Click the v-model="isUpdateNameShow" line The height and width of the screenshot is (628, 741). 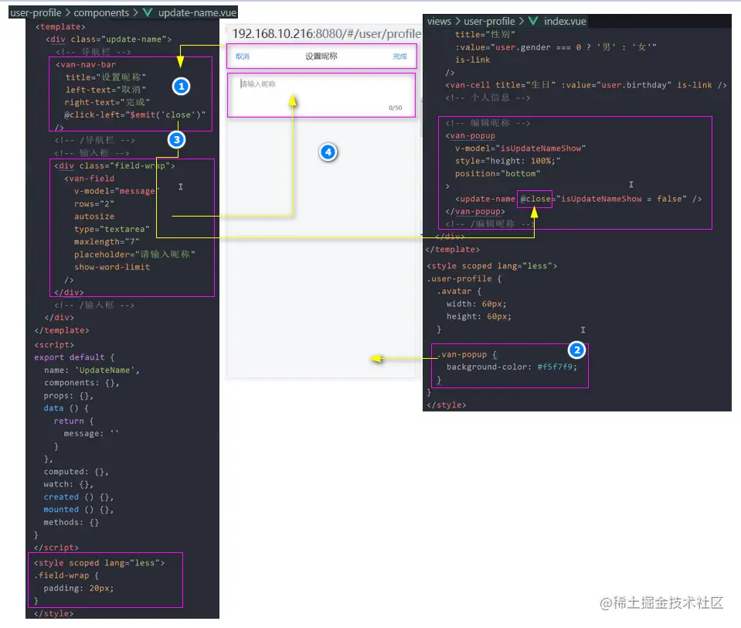[x=520, y=148]
